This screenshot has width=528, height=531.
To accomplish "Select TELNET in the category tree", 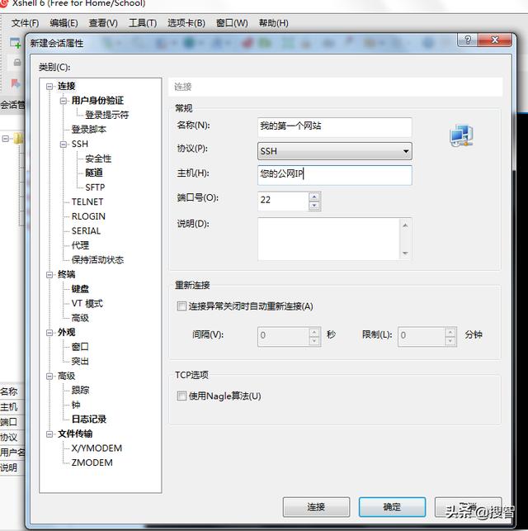I will (87, 201).
